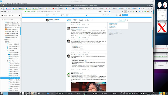Open Shoko Egawa profile avatar on first tweet

point(69,29)
